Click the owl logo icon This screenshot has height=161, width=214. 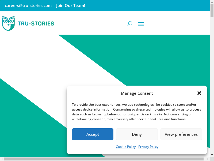click(x=8, y=24)
